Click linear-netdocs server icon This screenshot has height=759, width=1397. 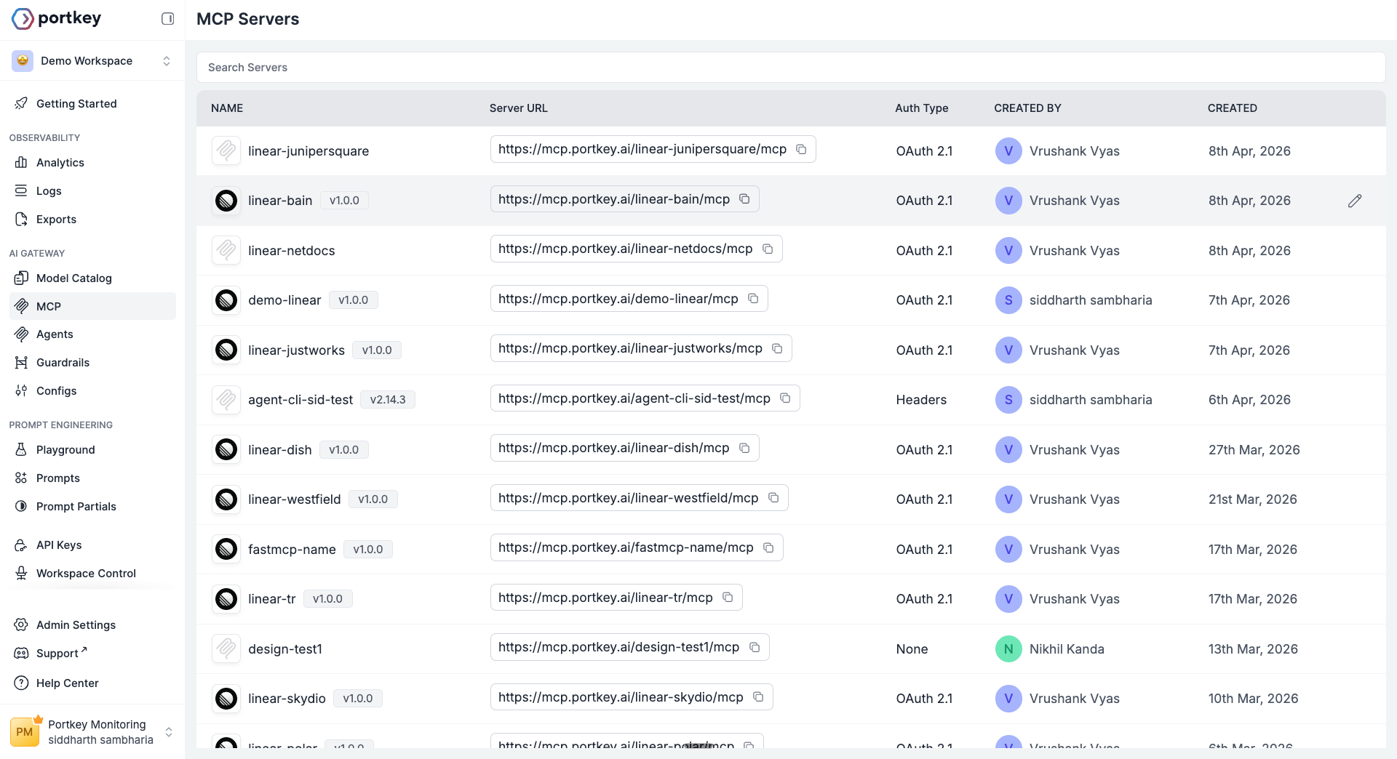tap(226, 250)
